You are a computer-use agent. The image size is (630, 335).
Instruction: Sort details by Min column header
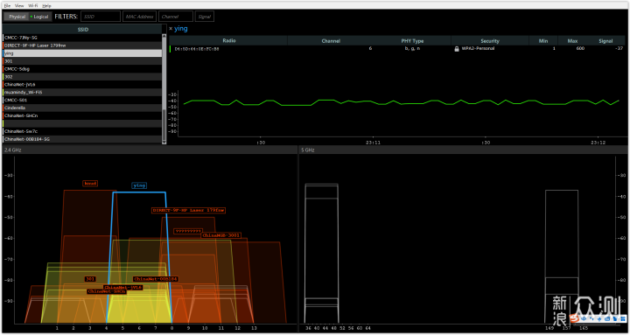click(x=543, y=40)
